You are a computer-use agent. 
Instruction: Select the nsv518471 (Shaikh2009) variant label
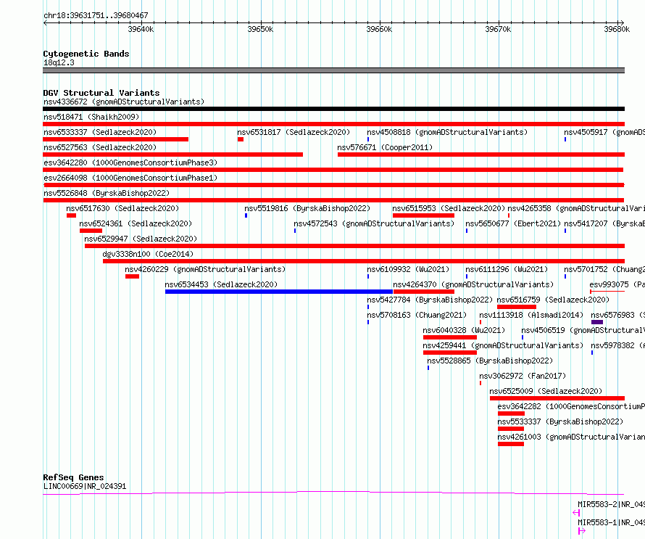(x=91, y=117)
